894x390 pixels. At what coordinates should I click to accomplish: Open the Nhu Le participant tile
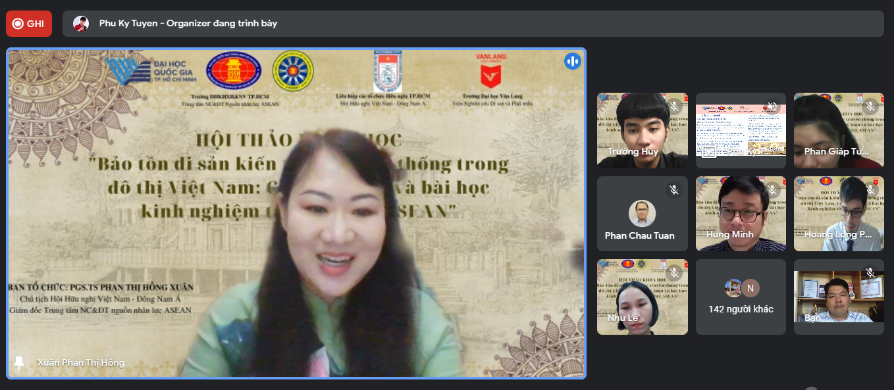click(643, 297)
